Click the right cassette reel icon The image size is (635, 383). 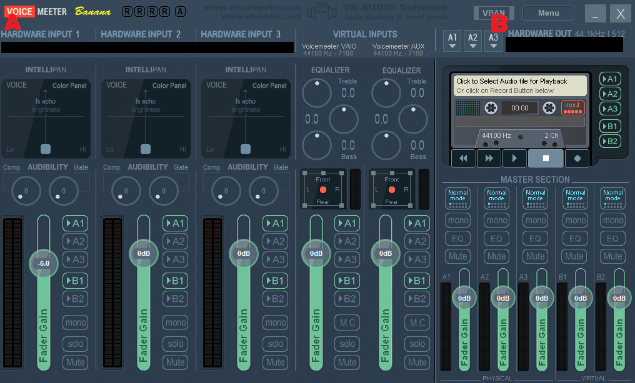pos(549,108)
